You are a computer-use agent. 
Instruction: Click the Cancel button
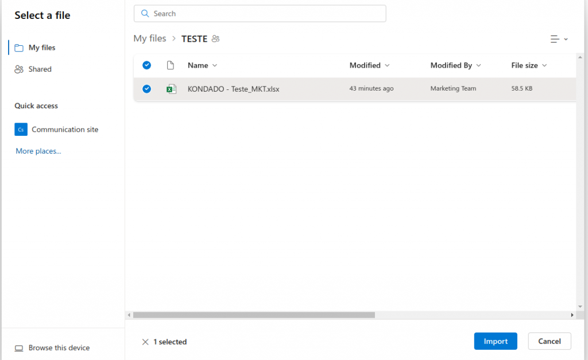(549, 341)
